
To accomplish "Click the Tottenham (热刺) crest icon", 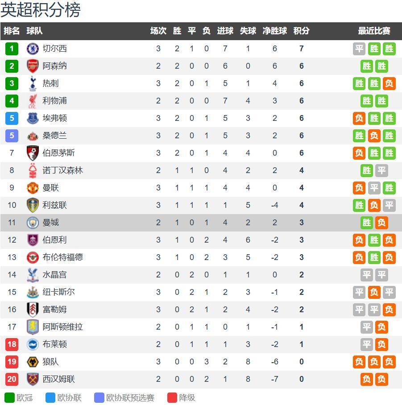I will 33,83.
